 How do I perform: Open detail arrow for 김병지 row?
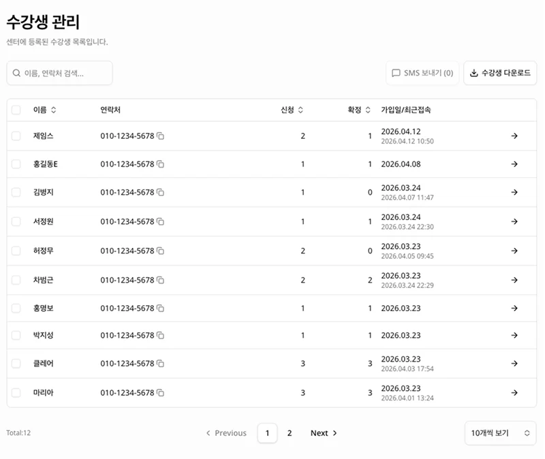(x=514, y=192)
